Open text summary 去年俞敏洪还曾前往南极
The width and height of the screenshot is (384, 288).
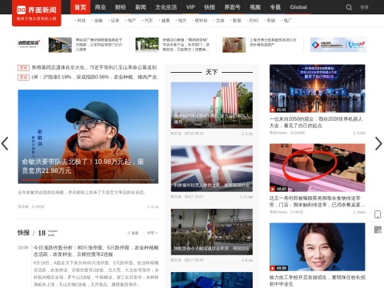click(82, 192)
